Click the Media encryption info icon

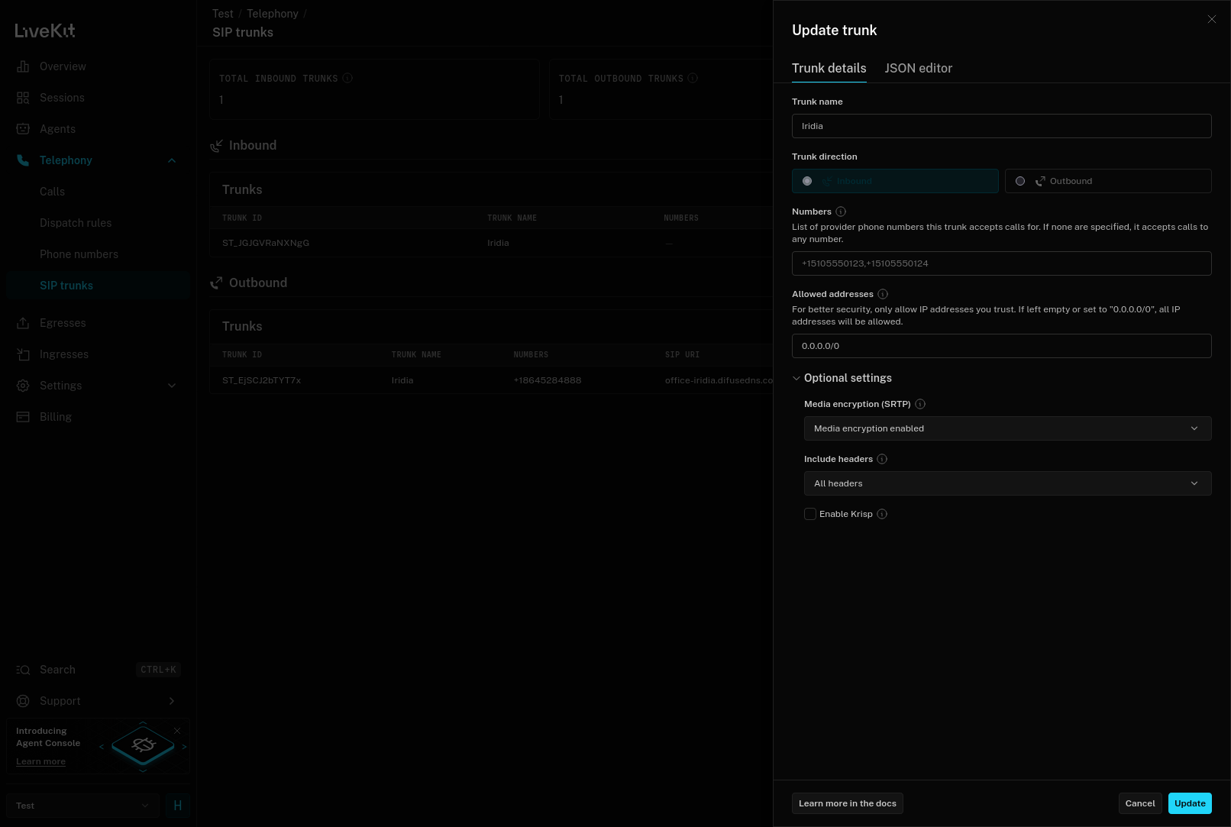tap(920, 404)
